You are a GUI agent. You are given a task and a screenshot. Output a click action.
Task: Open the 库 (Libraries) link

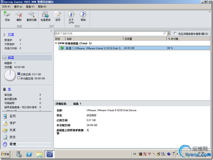(9, 89)
